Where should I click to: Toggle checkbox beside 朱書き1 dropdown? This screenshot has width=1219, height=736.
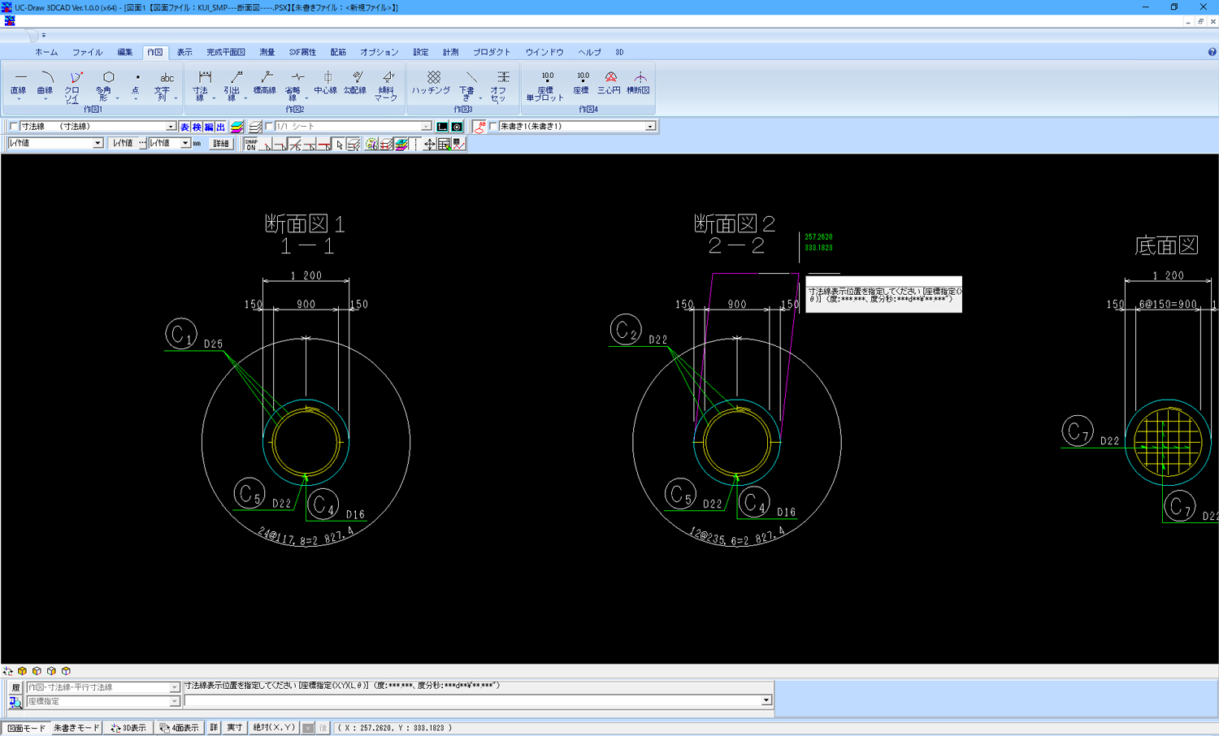click(493, 127)
